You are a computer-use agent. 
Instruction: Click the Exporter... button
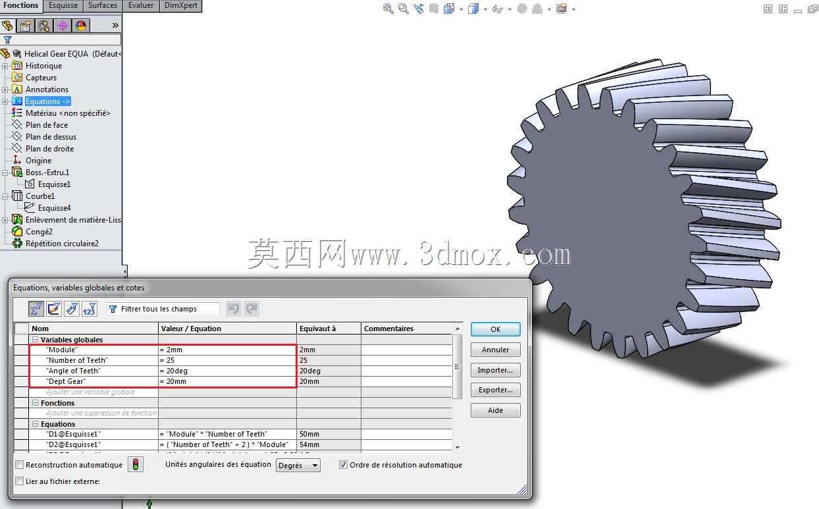pyautogui.click(x=495, y=390)
